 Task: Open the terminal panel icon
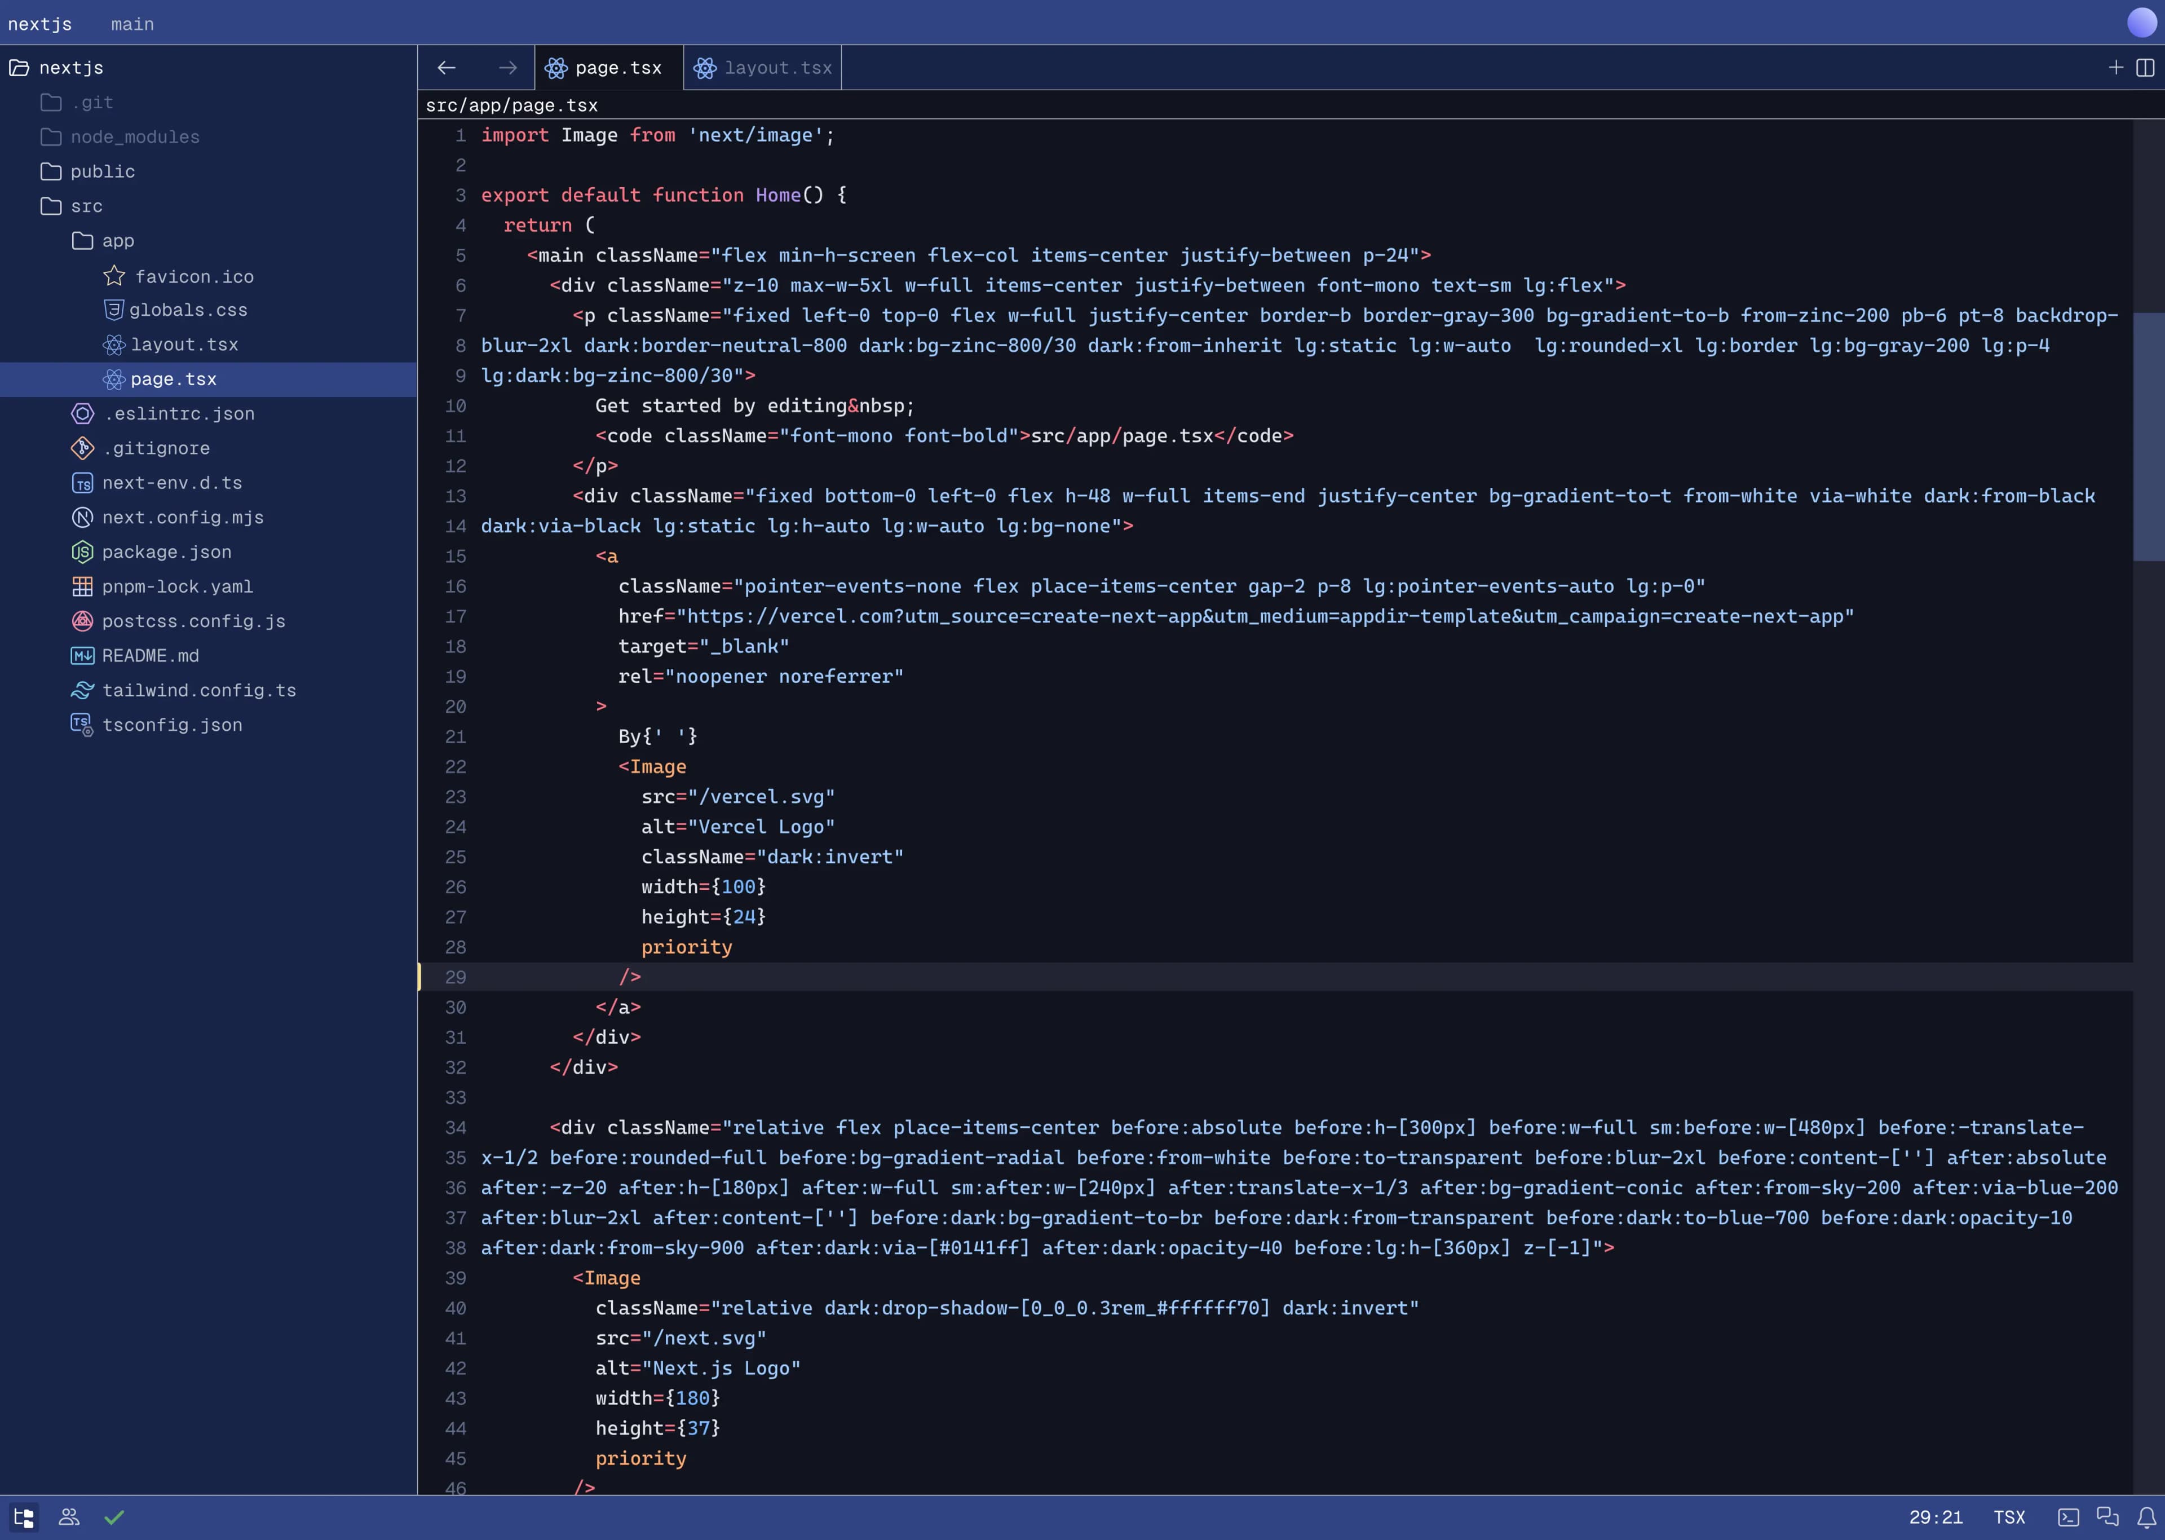[2069, 1517]
